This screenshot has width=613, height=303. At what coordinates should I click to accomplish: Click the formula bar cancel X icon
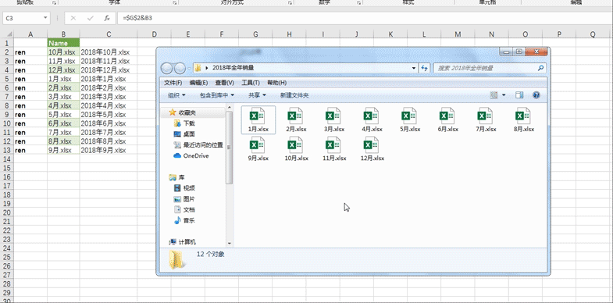point(73,19)
